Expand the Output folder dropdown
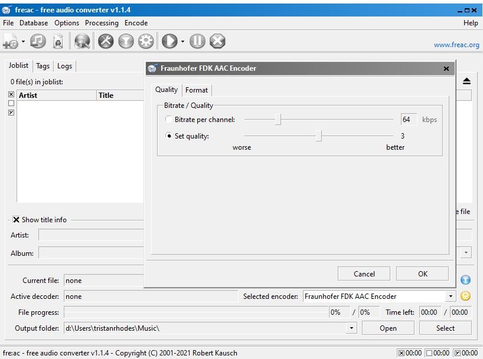This screenshot has width=483, height=359. point(352,328)
